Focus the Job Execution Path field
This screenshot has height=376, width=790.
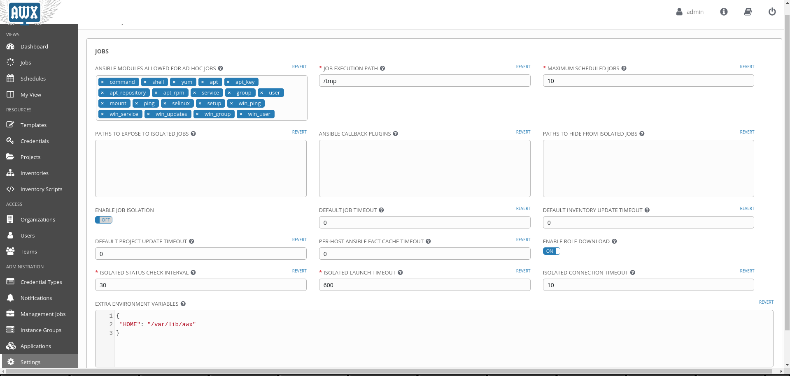pos(424,81)
